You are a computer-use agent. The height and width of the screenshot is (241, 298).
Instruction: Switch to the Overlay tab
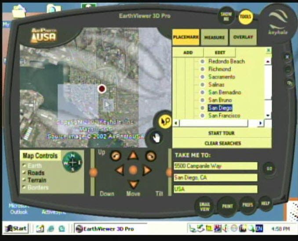243,37
